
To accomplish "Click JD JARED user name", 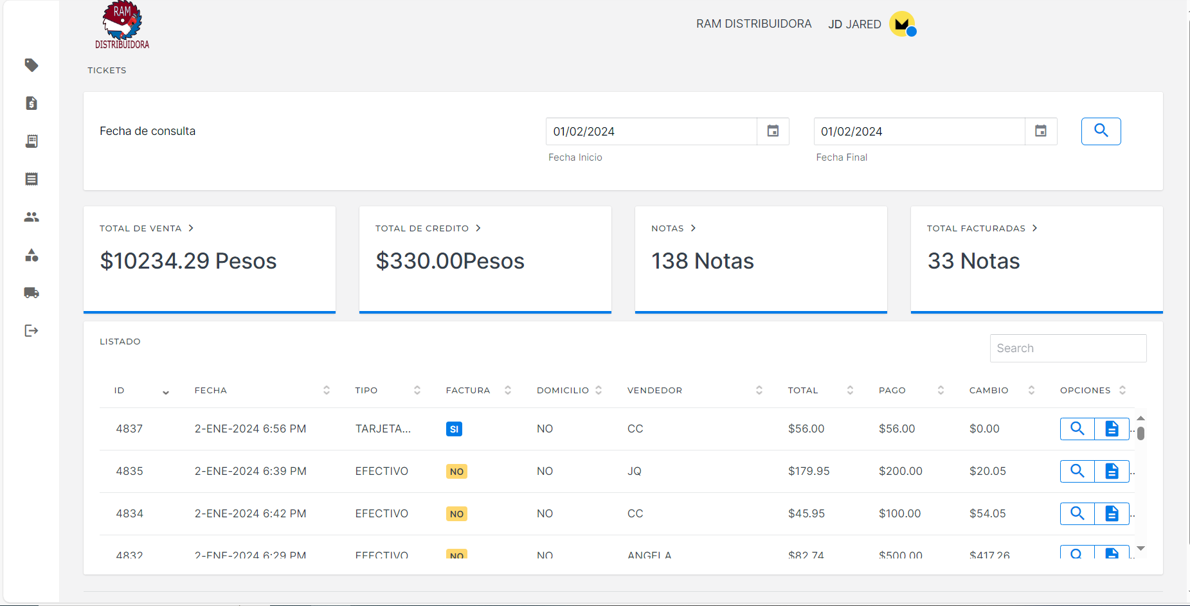I will pos(854,24).
